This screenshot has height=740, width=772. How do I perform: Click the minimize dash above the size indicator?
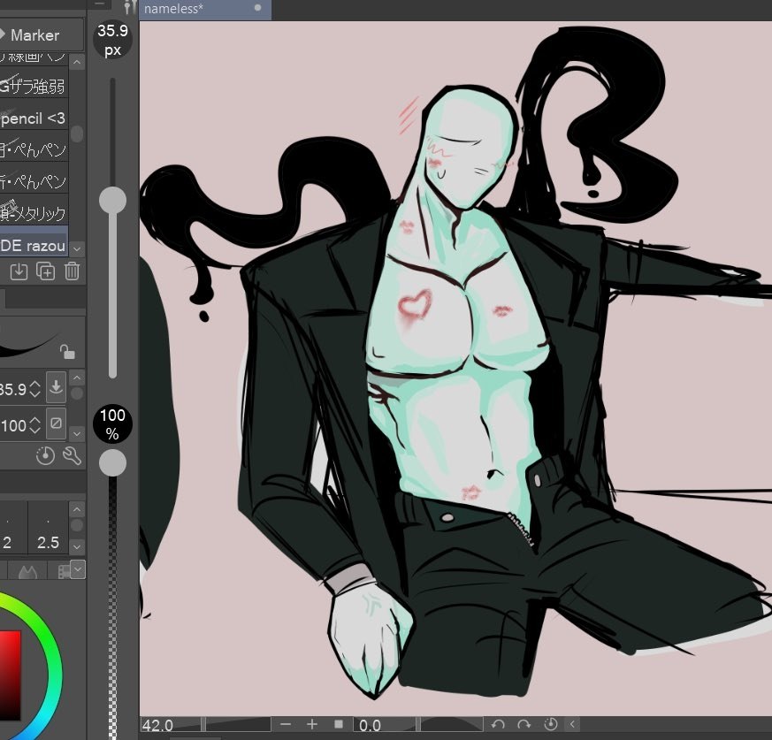100,4
